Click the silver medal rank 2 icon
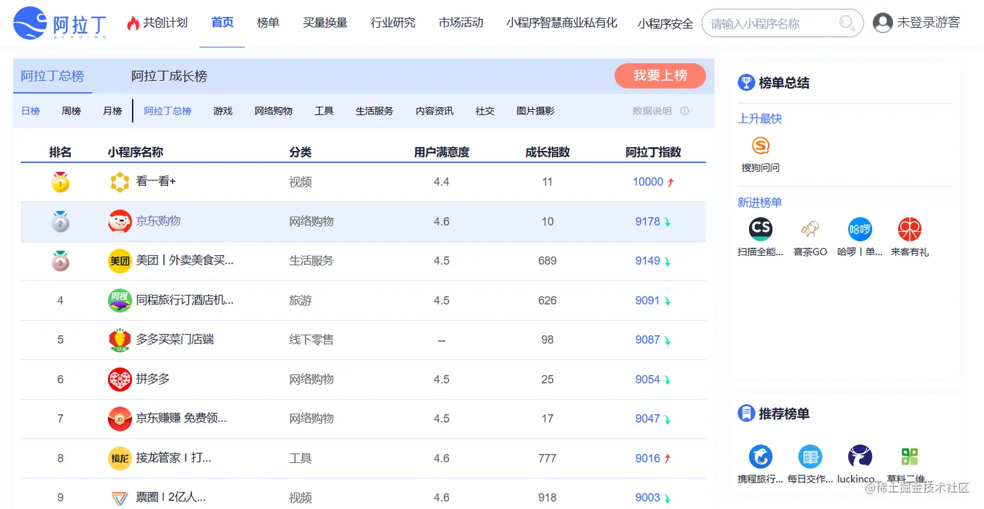The image size is (984, 509). [x=61, y=221]
